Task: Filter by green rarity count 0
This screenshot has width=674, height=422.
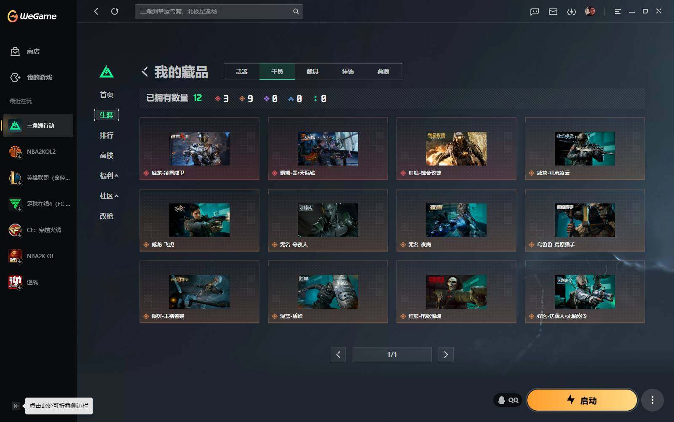Action: tap(320, 99)
